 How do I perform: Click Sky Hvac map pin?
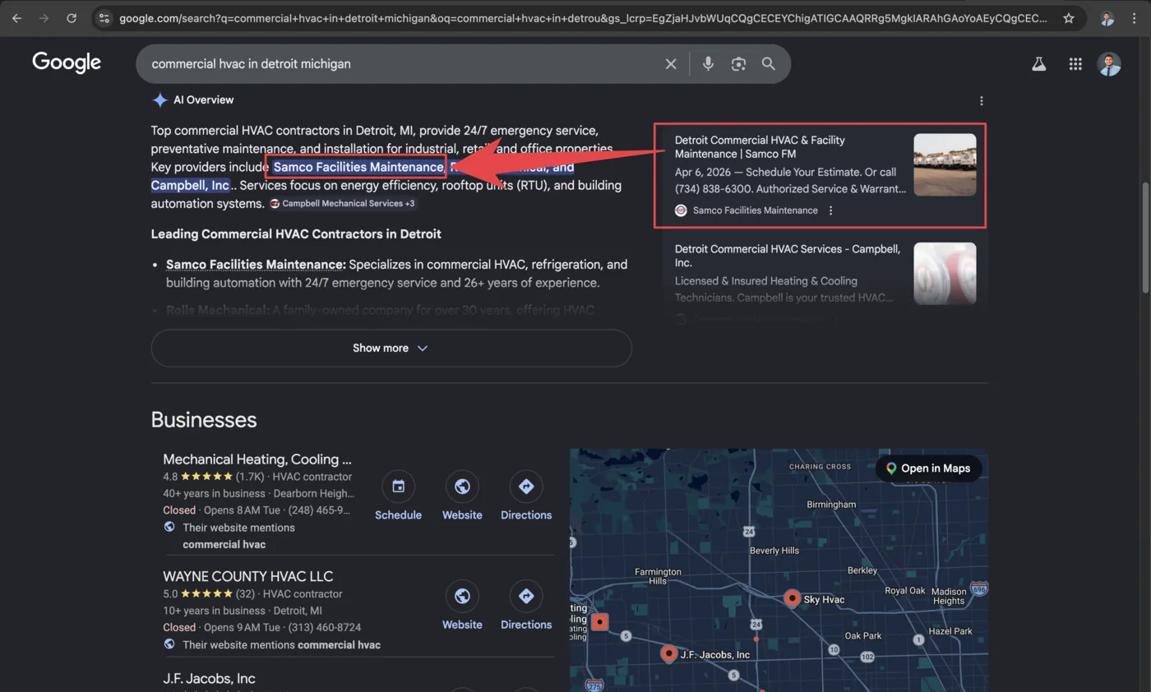792,597
